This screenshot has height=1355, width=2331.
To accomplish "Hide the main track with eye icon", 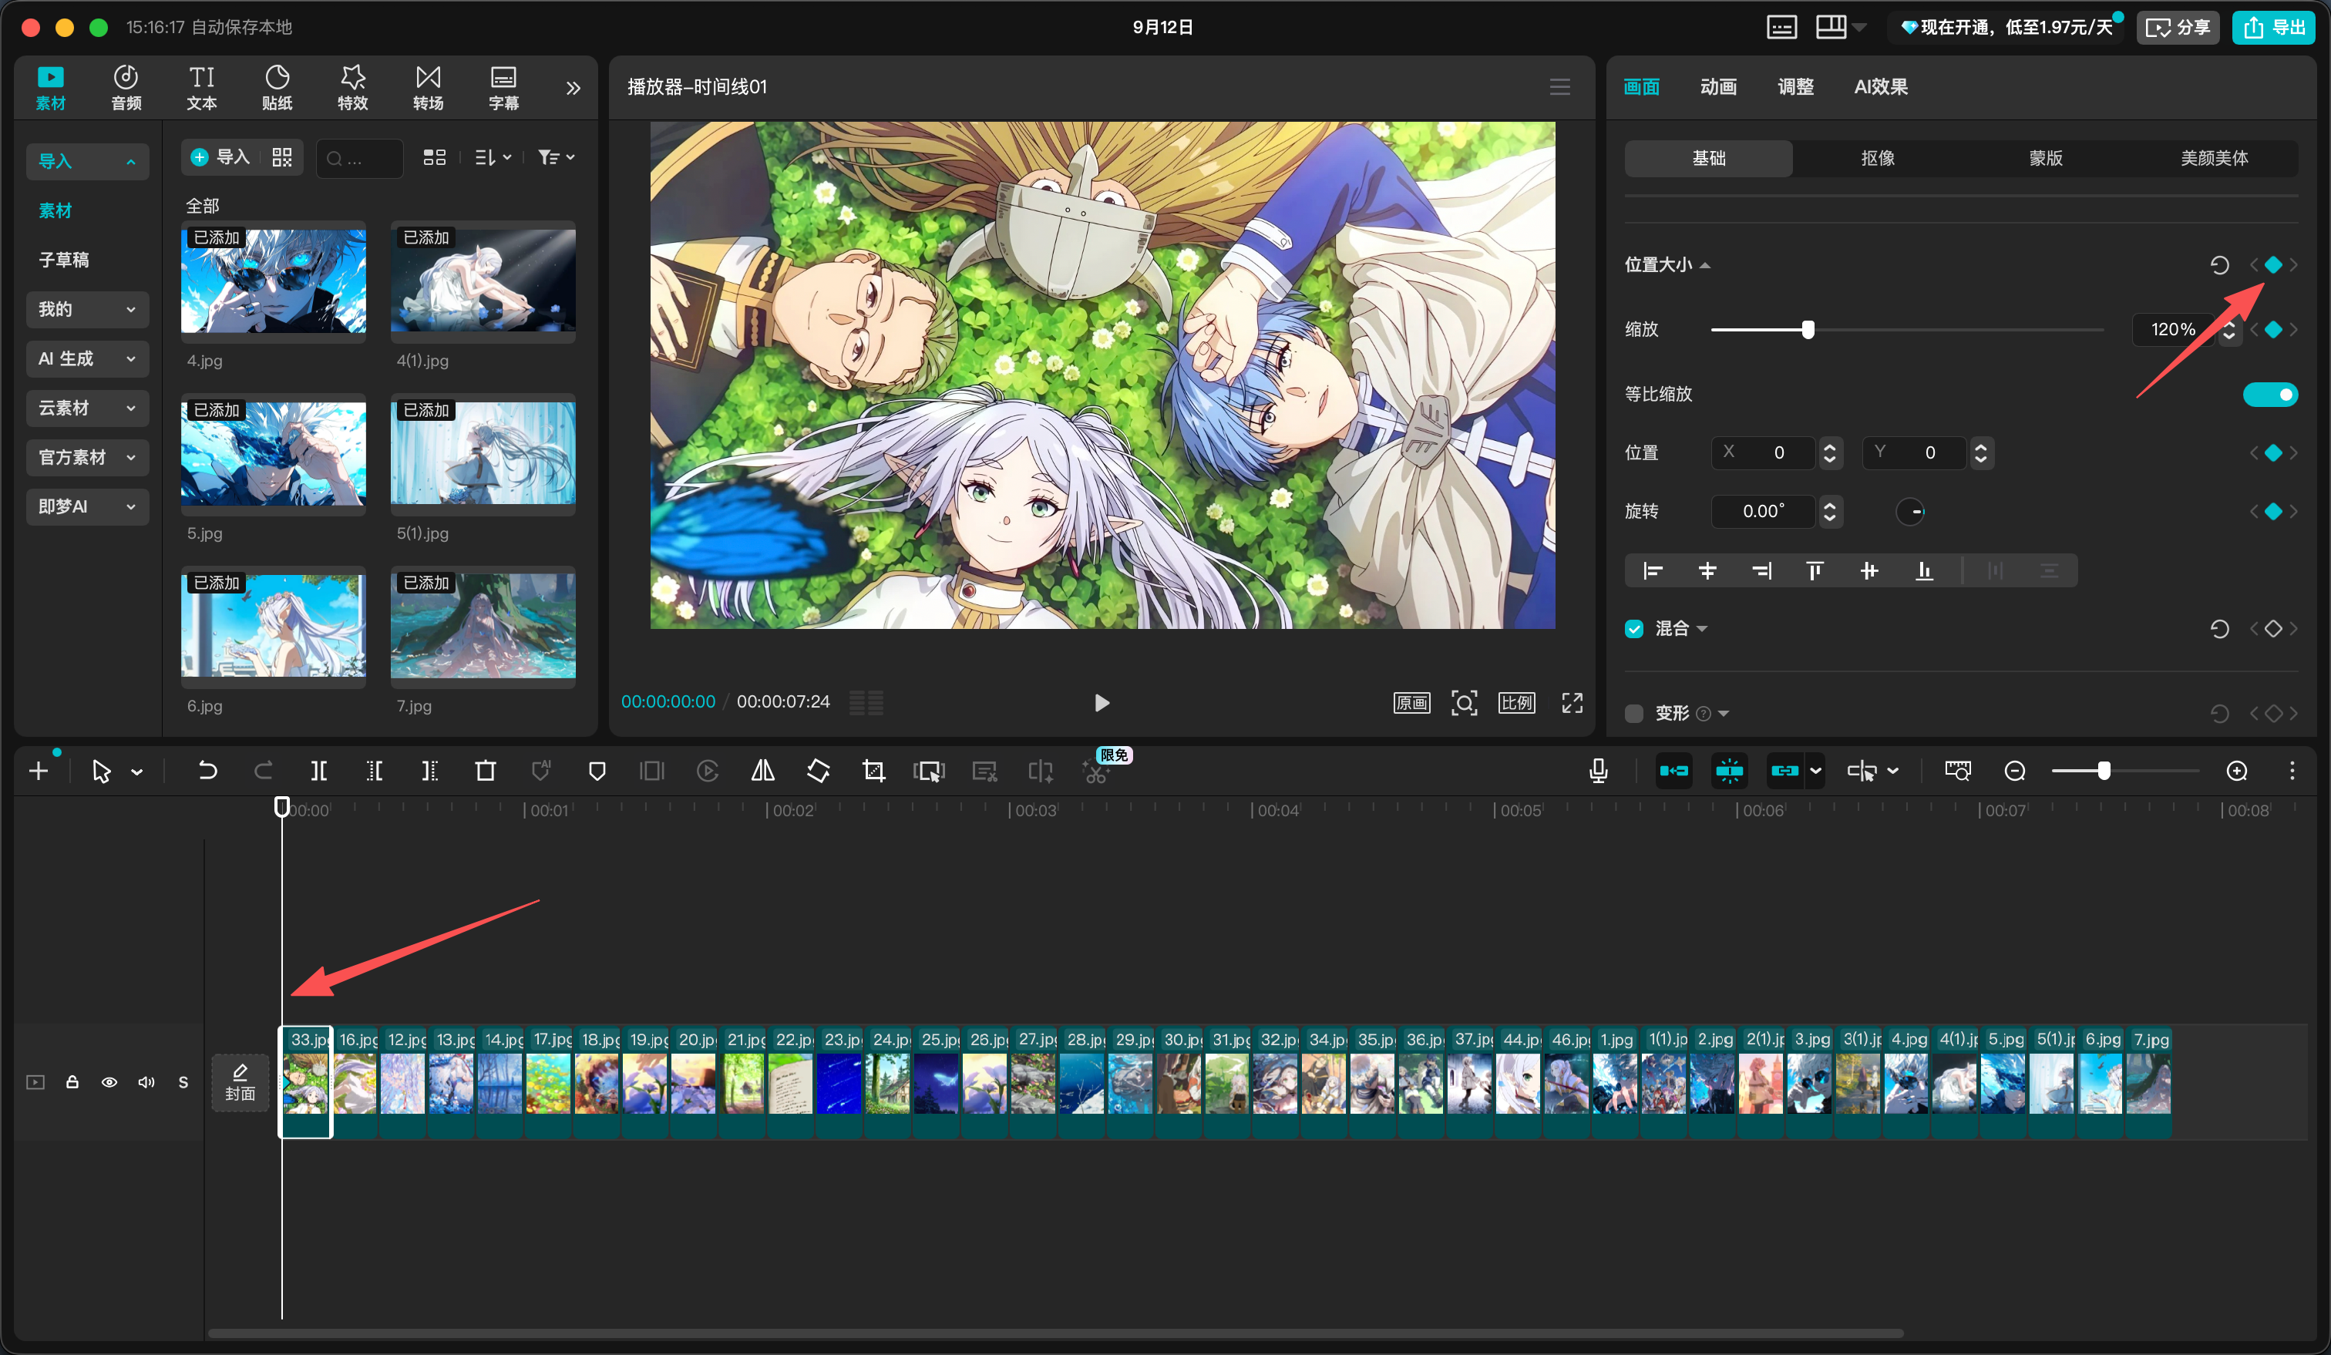I will (109, 1082).
